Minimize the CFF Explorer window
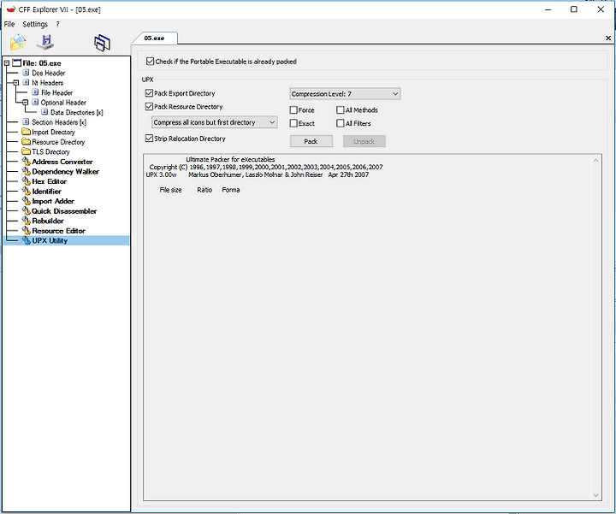Screen dimensions: 616x514 coord(548,9)
